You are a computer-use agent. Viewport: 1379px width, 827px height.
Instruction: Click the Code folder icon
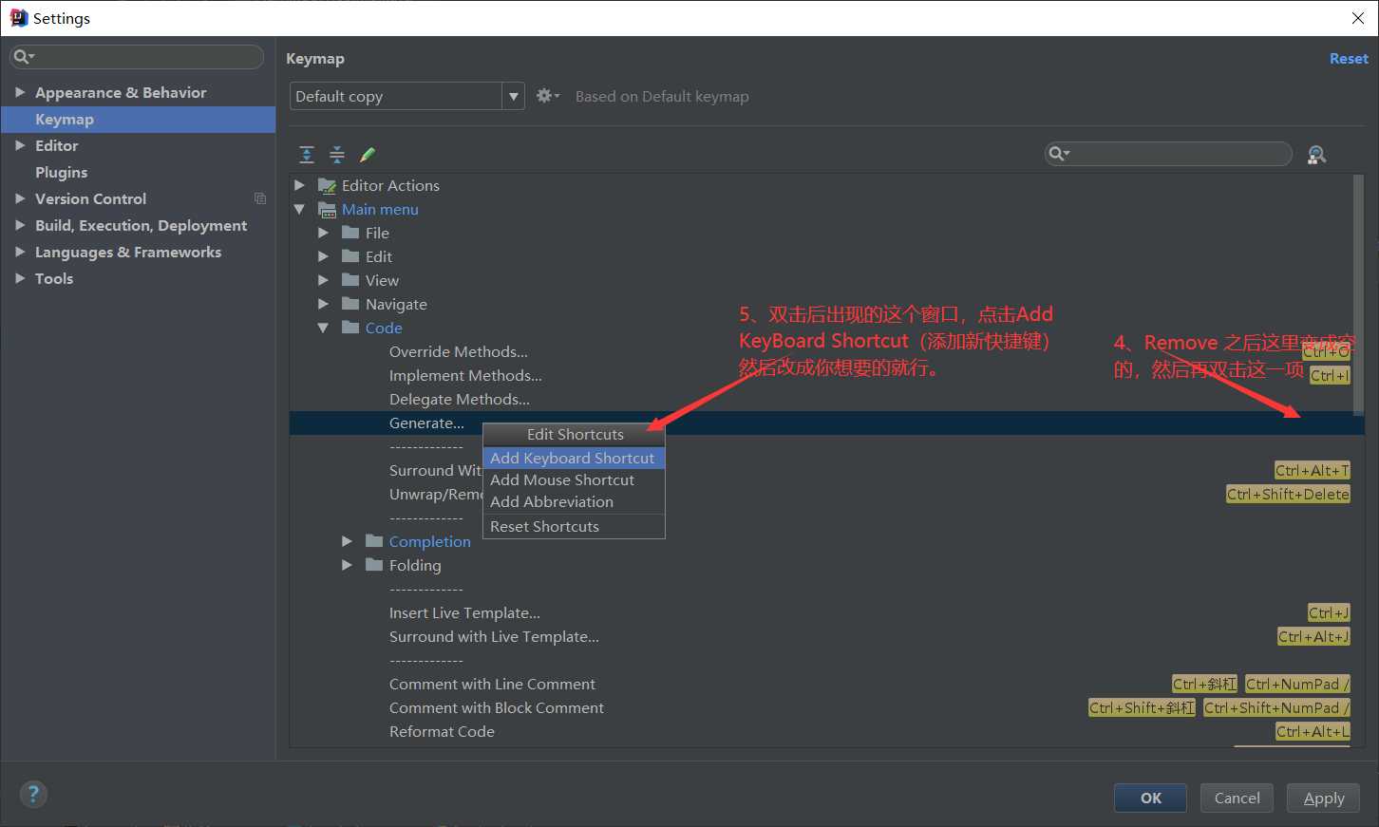(x=350, y=328)
